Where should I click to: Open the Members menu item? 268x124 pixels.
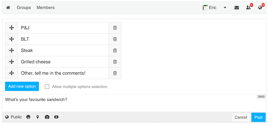click(x=46, y=8)
